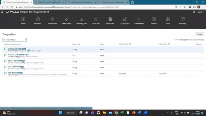Open the hamburger navigator menu
The image size is (206, 116).
[x=2, y=12]
